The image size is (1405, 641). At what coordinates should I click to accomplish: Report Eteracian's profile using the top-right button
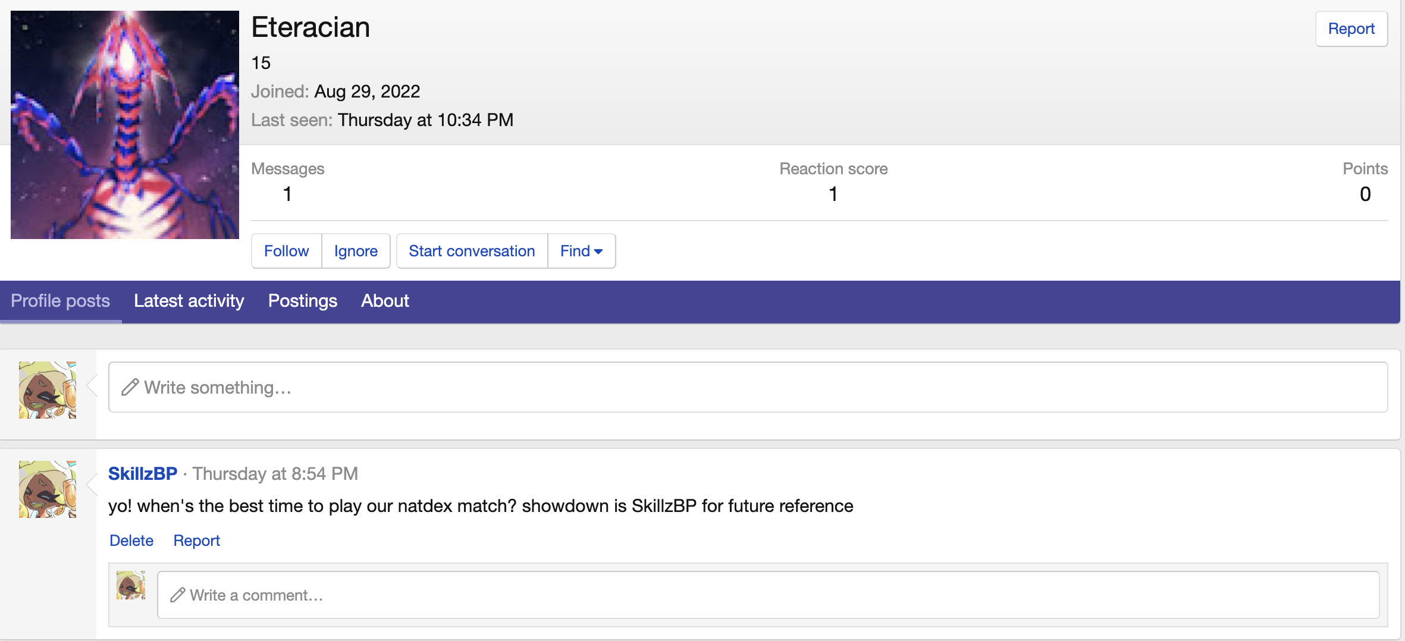(1351, 29)
